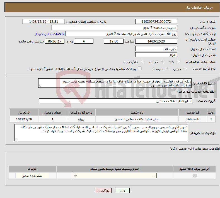Click the مشاهده مجوز button

tap(32, 176)
